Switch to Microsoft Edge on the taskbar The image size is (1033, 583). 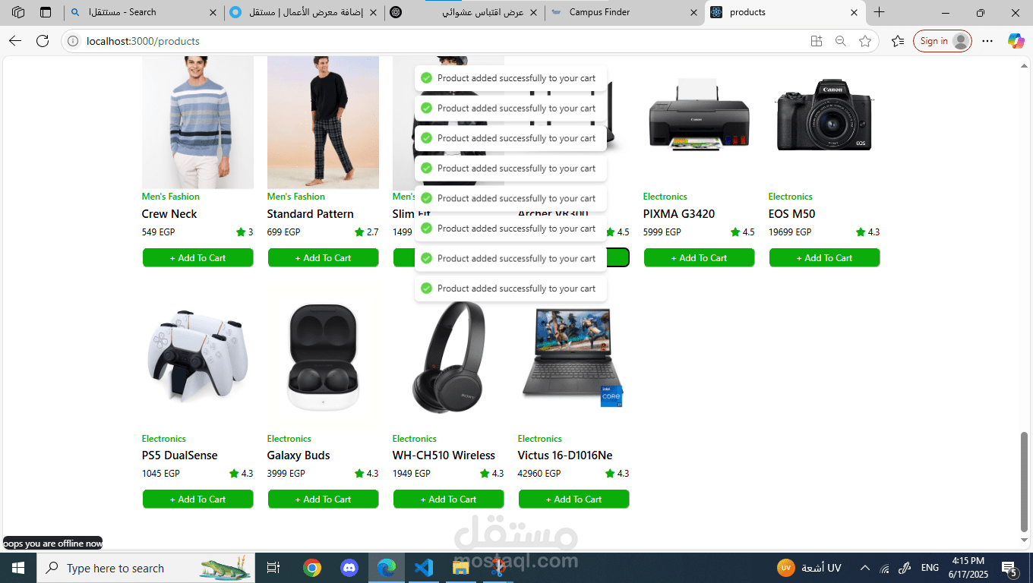click(x=387, y=568)
